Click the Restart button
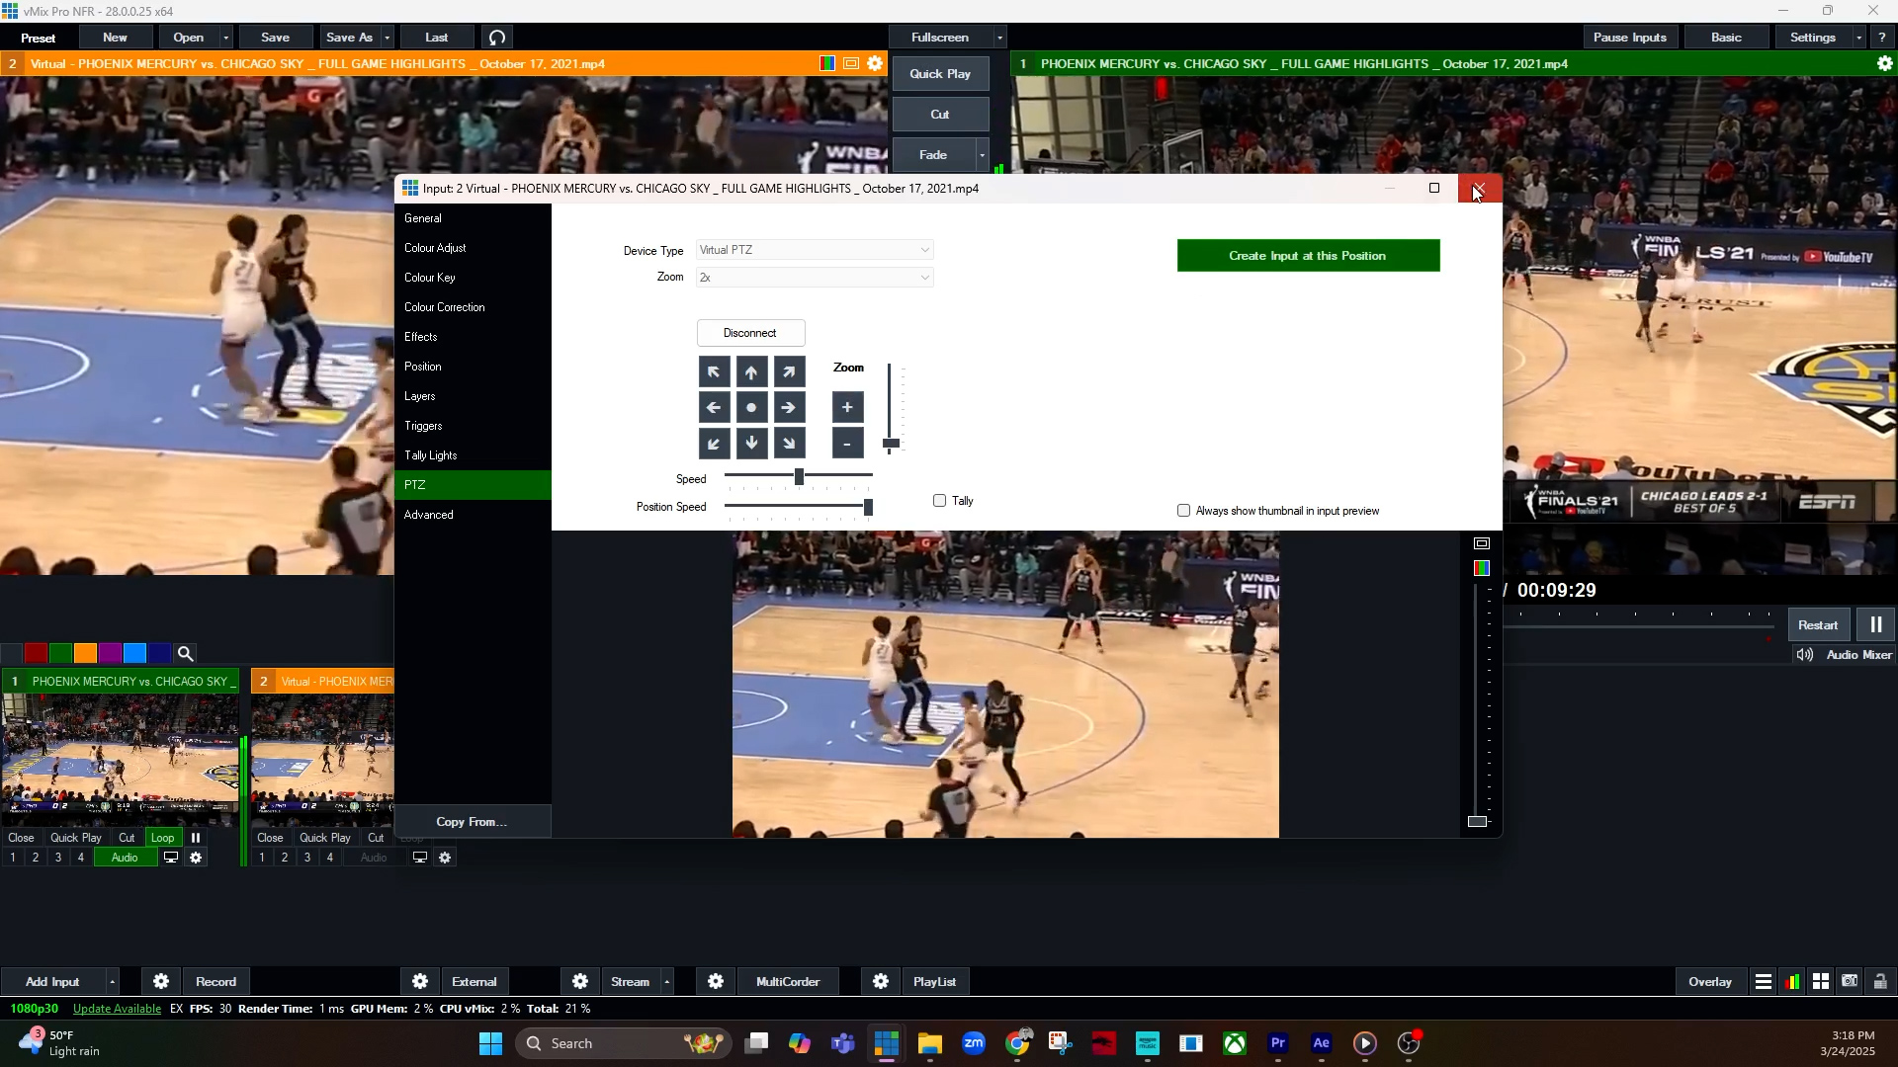Image resolution: width=1898 pixels, height=1067 pixels. point(1817,624)
